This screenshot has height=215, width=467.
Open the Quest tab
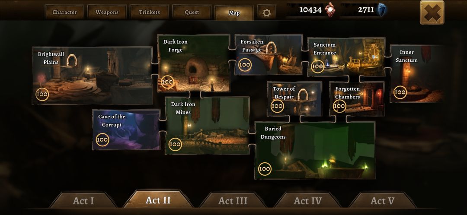pos(192,12)
